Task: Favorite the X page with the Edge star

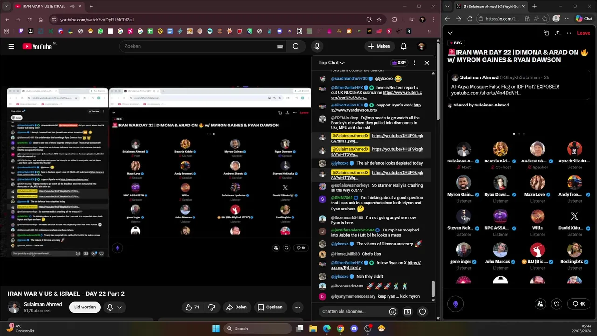Action: (x=544, y=19)
